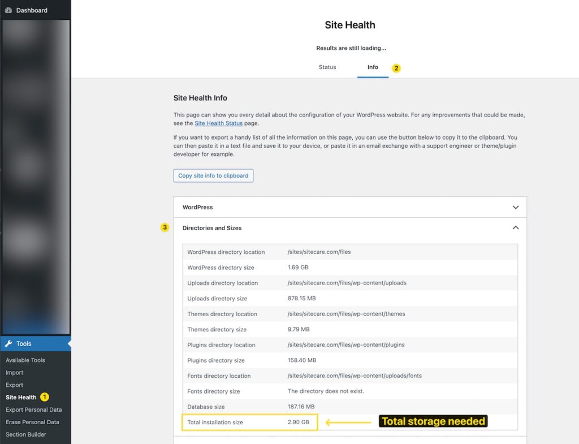Open the Tools sidebar menu

coord(24,344)
